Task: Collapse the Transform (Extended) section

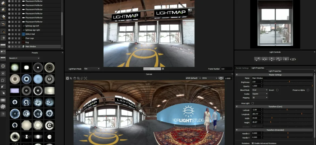Action: tap(237, 130)
